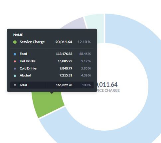Click the Cold Drinks row label
161x143 pixels.
[28, 69]
